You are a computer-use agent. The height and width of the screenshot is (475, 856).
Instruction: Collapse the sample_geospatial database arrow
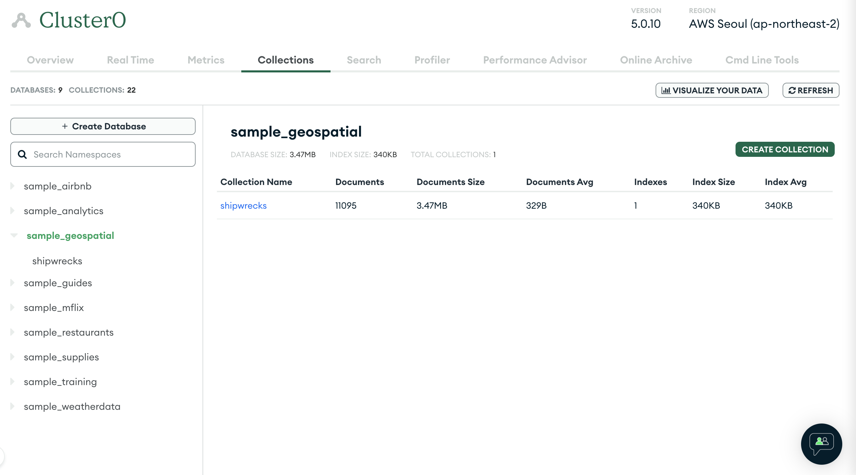(x=14, y=235)
